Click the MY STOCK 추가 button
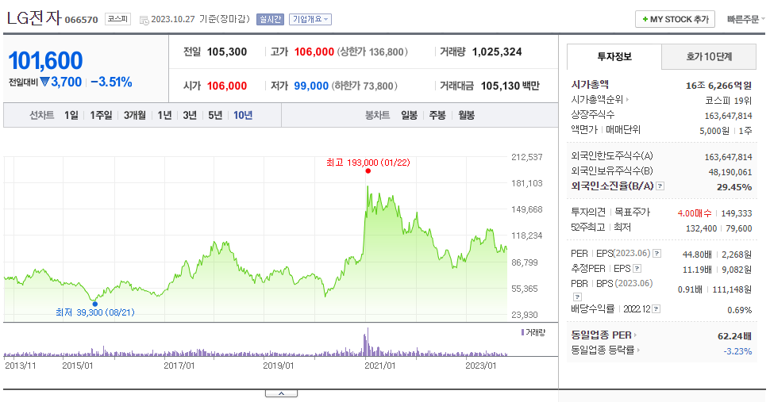 [x=675, y=19]
